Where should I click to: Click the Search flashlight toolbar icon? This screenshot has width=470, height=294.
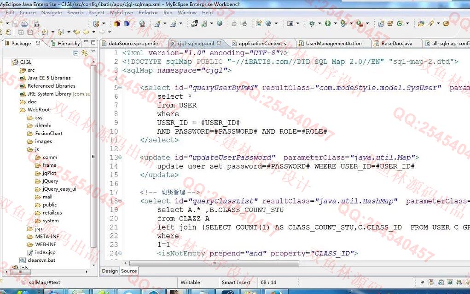click(x=431, y=23)
